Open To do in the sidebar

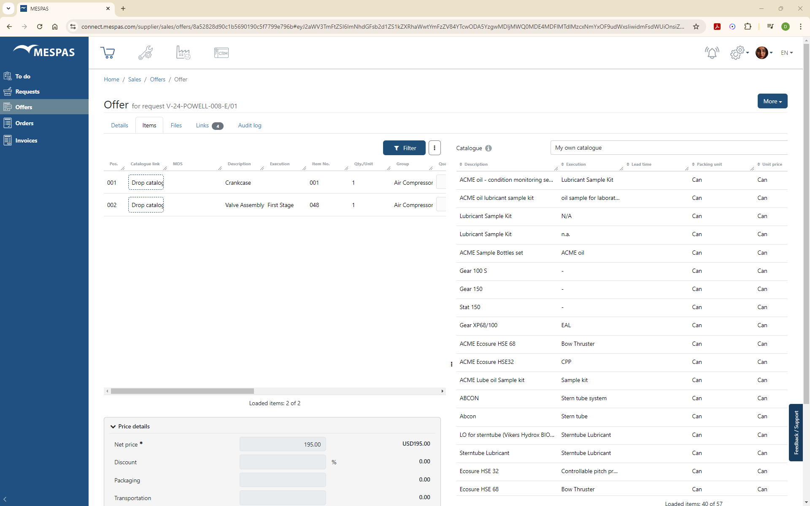[x=44, y=76]
